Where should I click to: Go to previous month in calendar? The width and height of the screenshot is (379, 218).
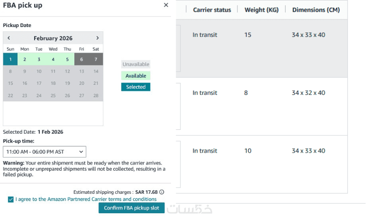tap(9, 38)
